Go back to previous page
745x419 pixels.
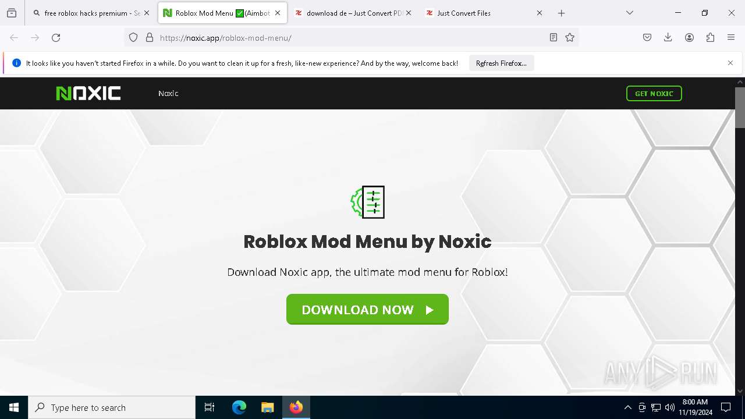tap(14, 38)
